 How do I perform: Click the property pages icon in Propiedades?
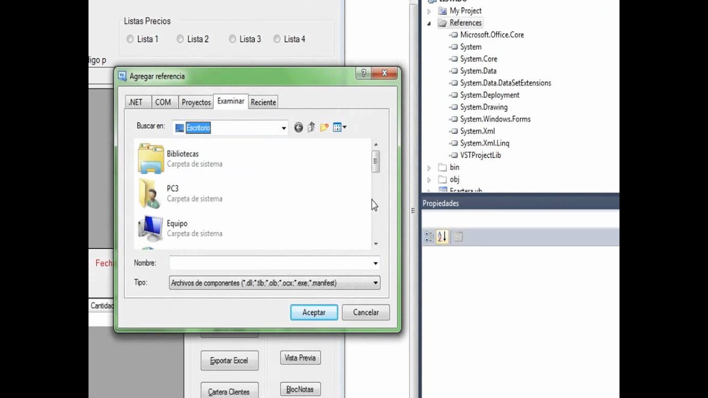tap(457, 237)
